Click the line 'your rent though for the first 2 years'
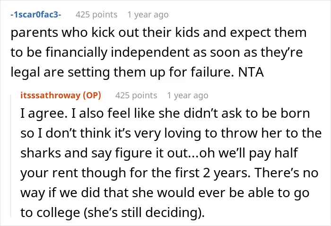The image size is (331, 226). [169, 173]
